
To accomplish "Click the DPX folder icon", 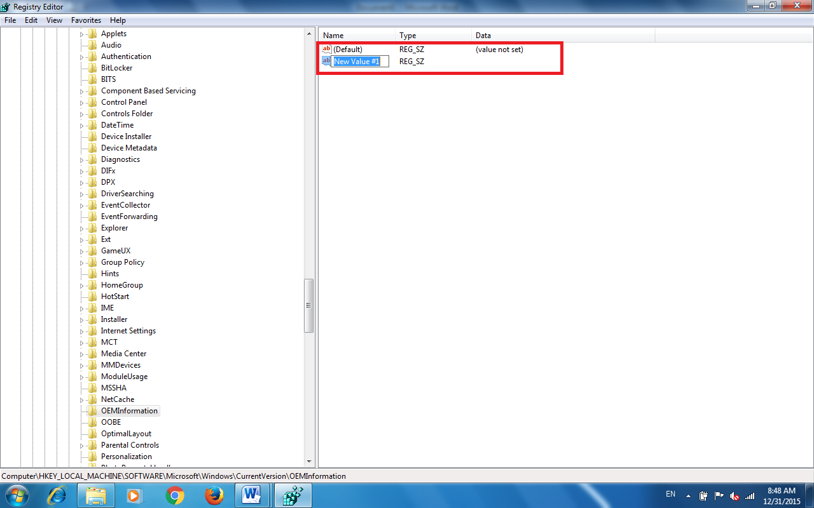I will click(93, 182).
